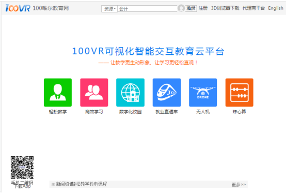Click the 手机二维码 下载App caption

22,184
